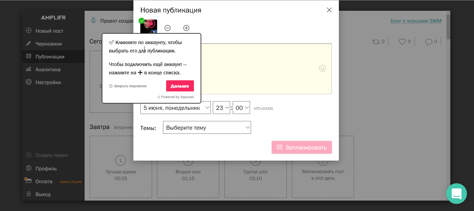
Task: Click the plus circle add-account icon
Action: point(186,28)
